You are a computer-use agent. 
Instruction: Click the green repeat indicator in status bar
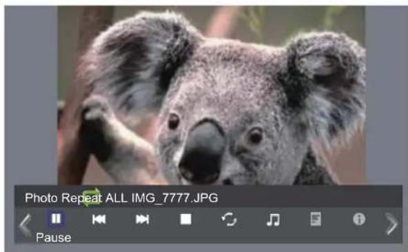pos(92,197)
